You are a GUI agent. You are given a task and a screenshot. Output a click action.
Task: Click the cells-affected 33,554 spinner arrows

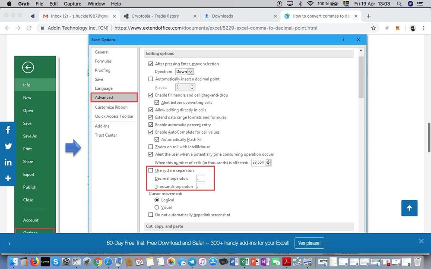click(x=268, y=163)
